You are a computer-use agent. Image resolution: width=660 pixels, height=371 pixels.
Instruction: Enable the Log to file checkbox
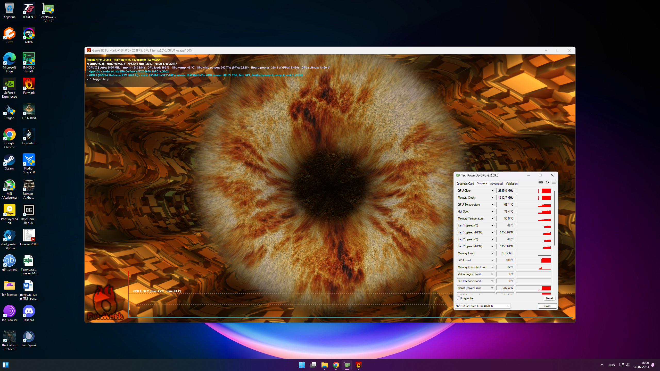click(459, 298)
